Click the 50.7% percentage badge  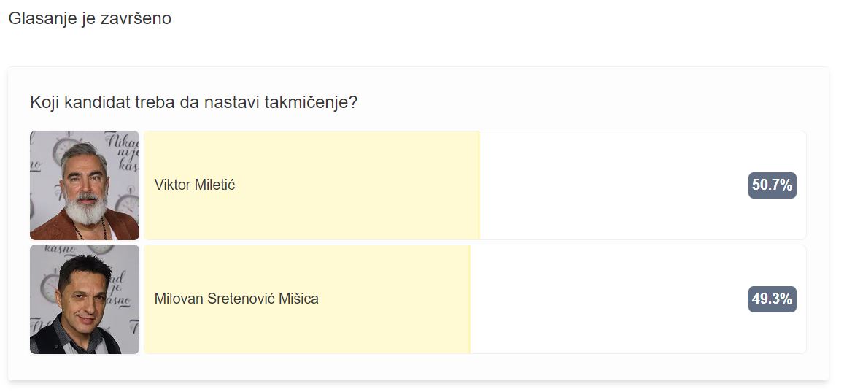click(x=773, y=185)
